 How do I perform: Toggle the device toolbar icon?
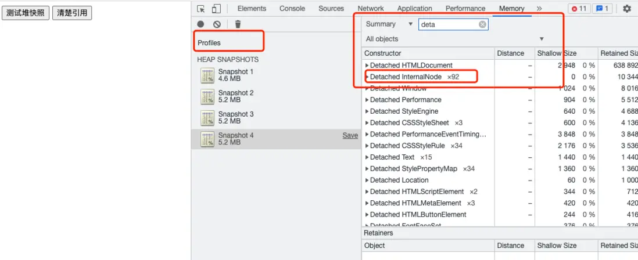point(216,9)
